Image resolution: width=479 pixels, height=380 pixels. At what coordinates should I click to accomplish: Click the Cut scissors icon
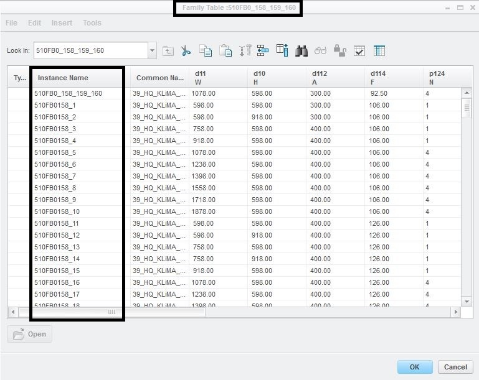click(186, 50)
